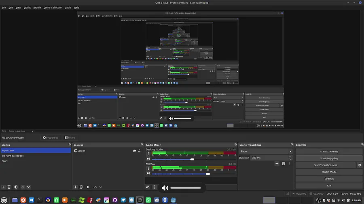The height and width of the screenshot is (204, 364).
Task: Move scene up with the Scenes up arrow
Action: (23, 187)
